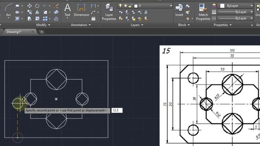Click the Create block icon
The image size is (260, 146).
tap(188, 6)
